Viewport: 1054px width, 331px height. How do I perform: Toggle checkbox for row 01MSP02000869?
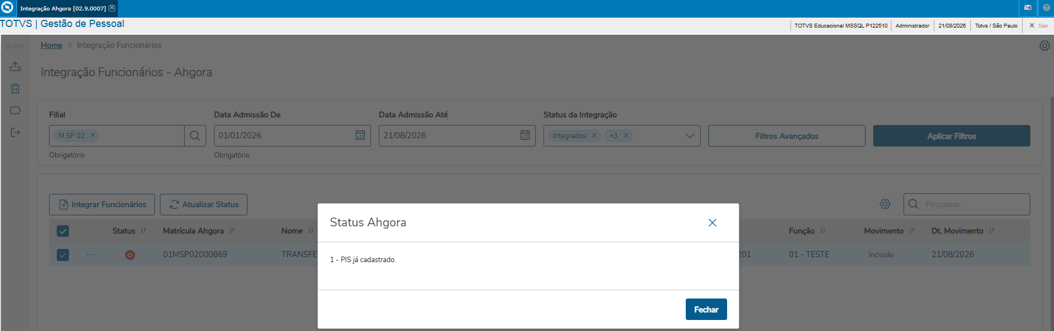pos(63,254)
